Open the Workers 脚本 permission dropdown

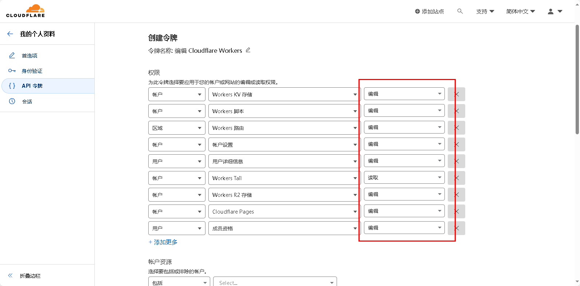click(x=285, y=111)
